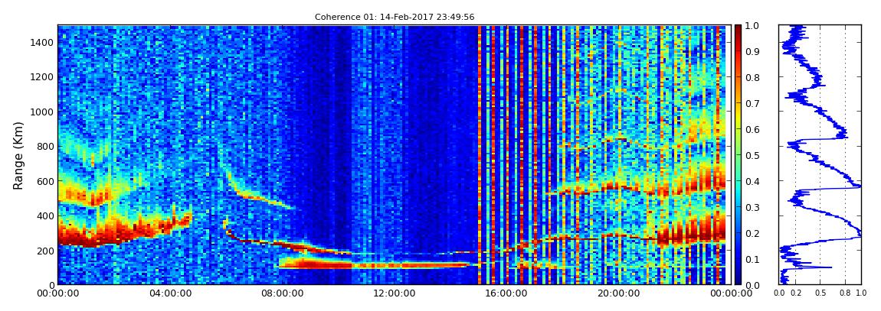Click the profile plot x-axis label '0.5'

(820, 293)
